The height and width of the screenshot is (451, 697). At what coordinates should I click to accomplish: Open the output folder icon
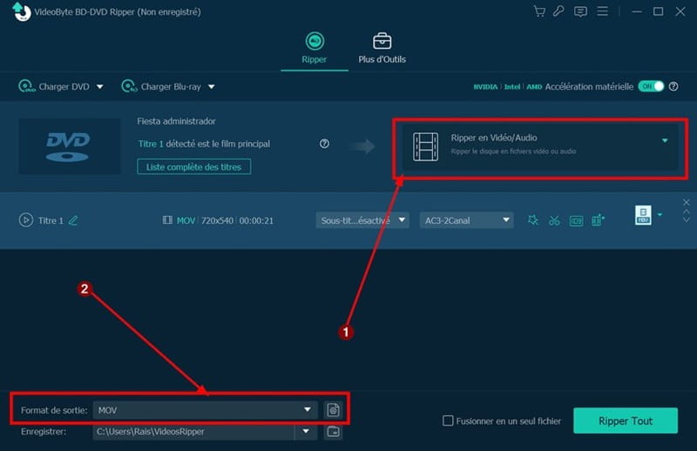point(333,432)
